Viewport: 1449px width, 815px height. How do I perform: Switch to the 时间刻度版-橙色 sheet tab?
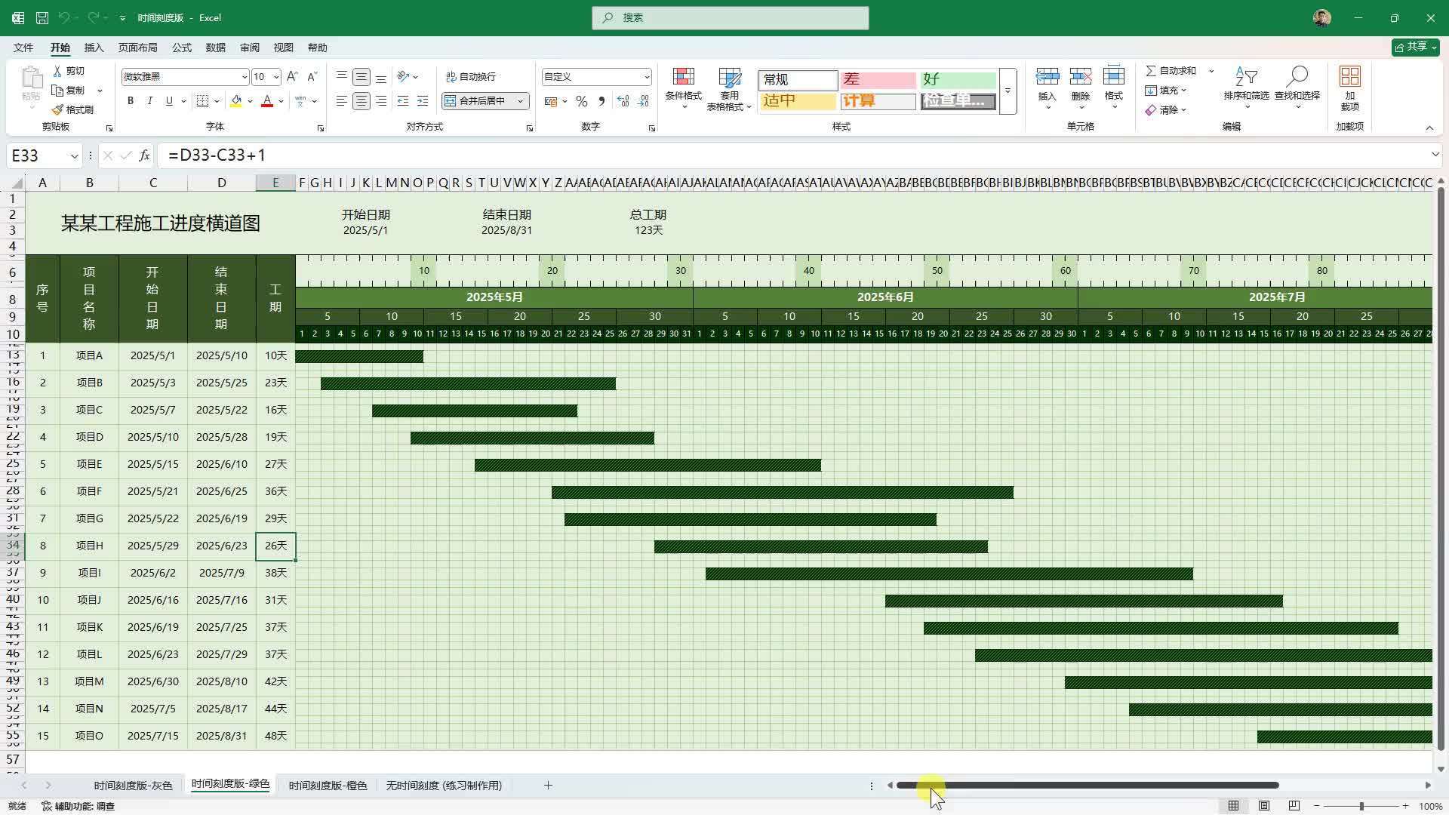(328, 786)
